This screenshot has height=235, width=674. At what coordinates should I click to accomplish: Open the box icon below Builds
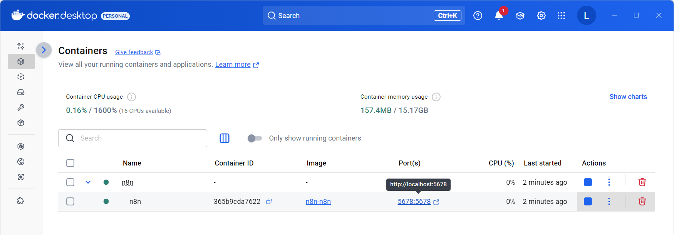pos(21,123)
